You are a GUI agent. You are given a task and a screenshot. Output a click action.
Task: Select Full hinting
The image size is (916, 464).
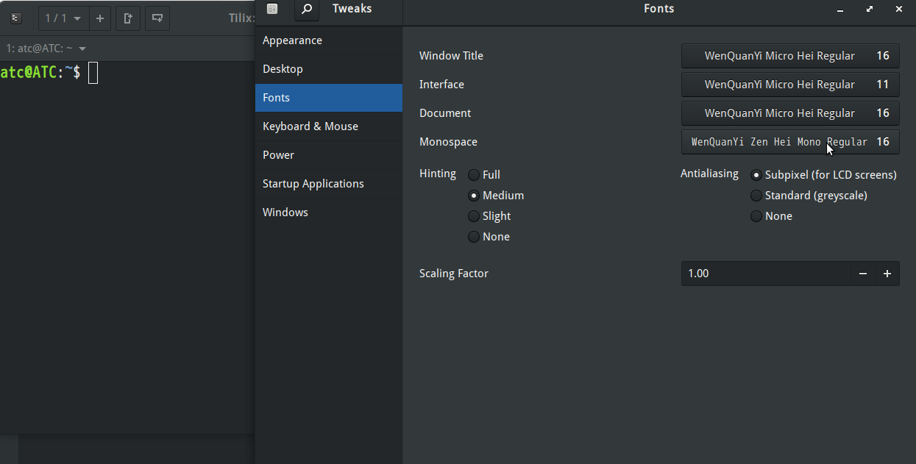[484, 175]
